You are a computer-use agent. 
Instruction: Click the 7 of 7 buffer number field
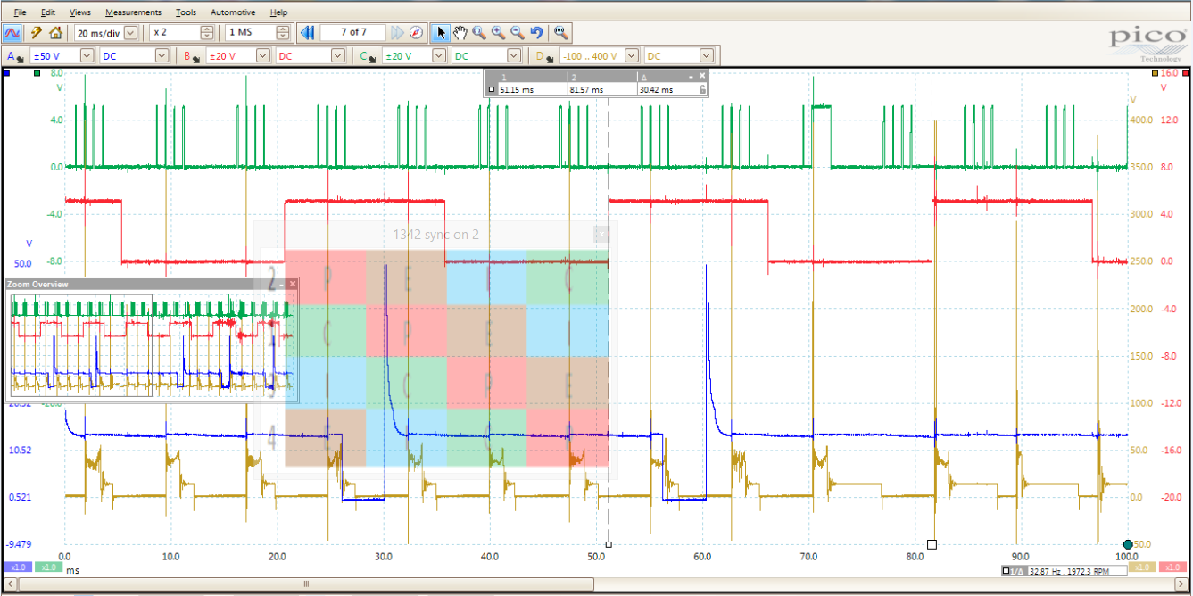352,33
